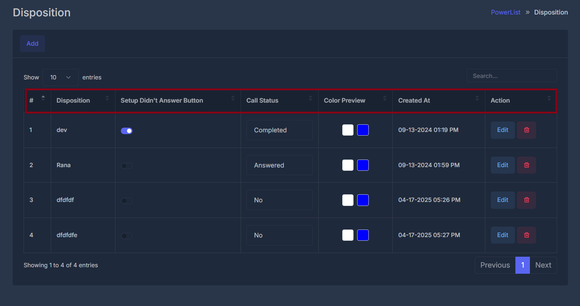
Task: Click blue color swatch in Rana row
Action: 363,165
